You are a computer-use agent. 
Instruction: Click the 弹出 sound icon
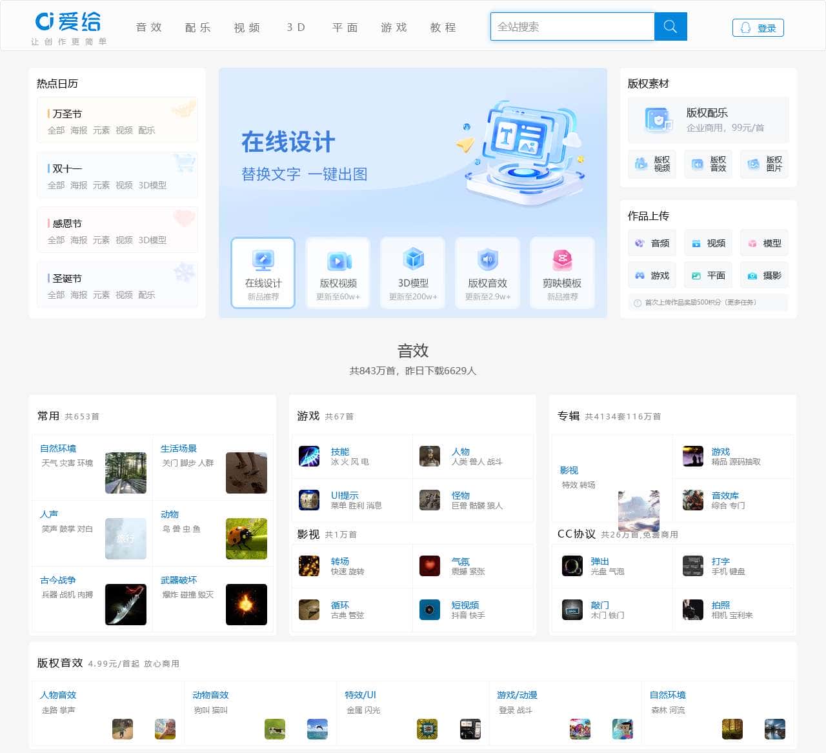[x=572, y=566]
